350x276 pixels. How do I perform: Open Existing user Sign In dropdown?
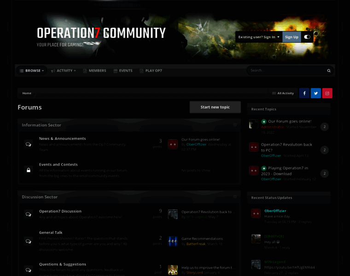coord(259,37)
